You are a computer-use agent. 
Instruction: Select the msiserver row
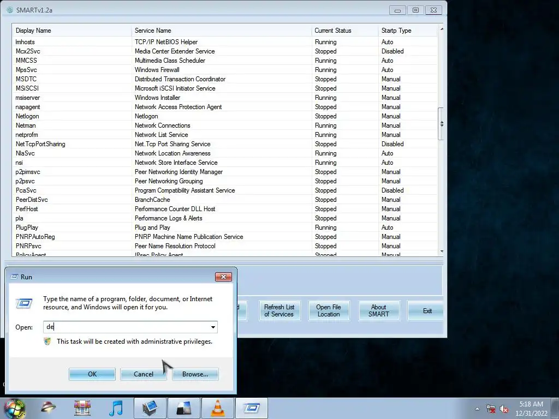point(225,98)
